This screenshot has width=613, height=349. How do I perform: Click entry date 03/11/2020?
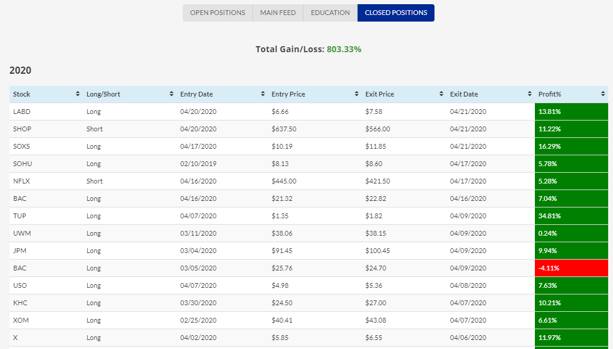[198, 233]
